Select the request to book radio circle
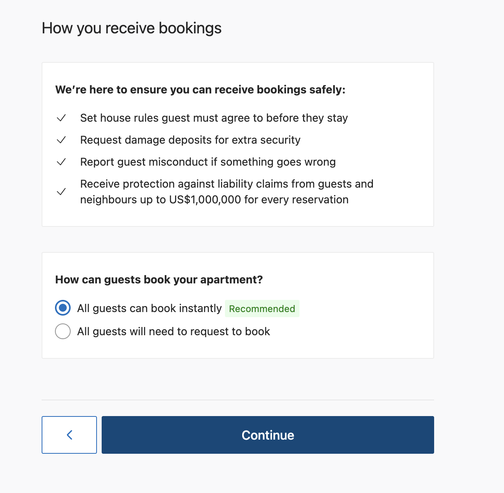This screenshot has width=504, height=493. [x=63, y=331]
